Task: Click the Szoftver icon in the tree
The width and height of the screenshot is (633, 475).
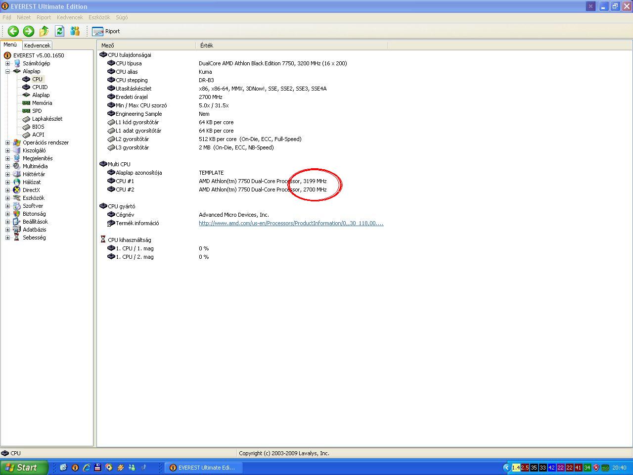Action: point(17,206)
